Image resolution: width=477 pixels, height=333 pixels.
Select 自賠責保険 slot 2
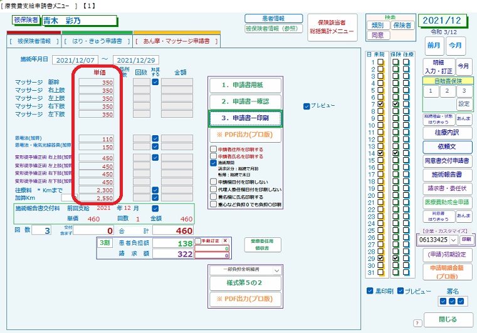447,91
